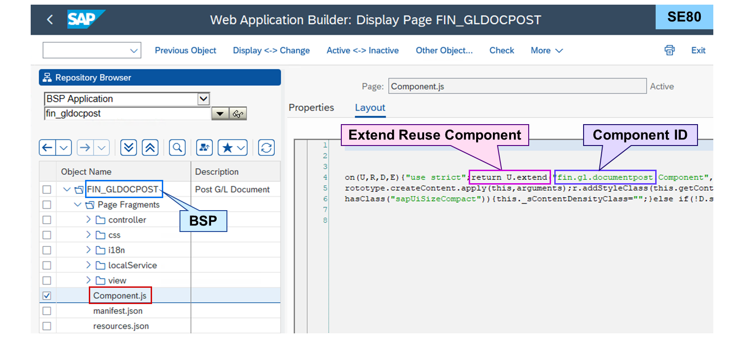Viewport: 744px width, 338px height.
Task: Click the display object glasses icon
Action: click(x=238, y=114)
